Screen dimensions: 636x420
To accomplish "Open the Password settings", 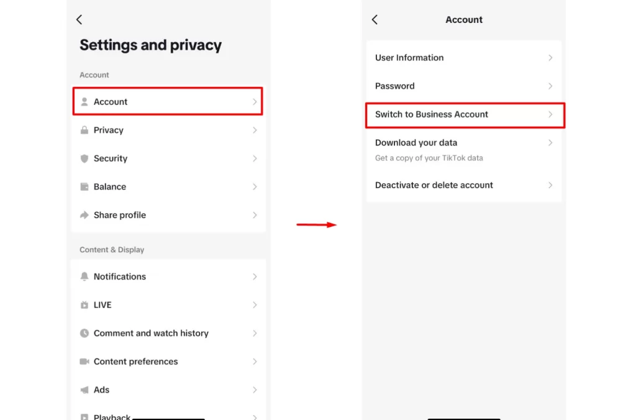I will coord(395,86).
